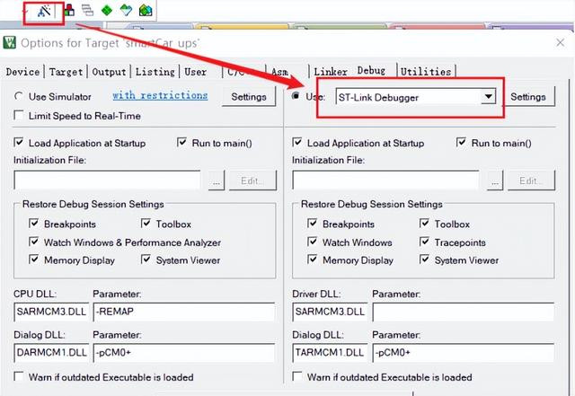Open the Utilities tab
The image size is (575, 396).
426,72
